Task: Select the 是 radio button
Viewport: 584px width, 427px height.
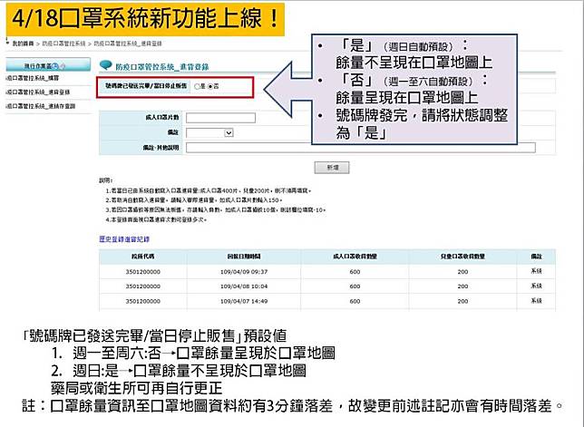Action: click(197, 86)
